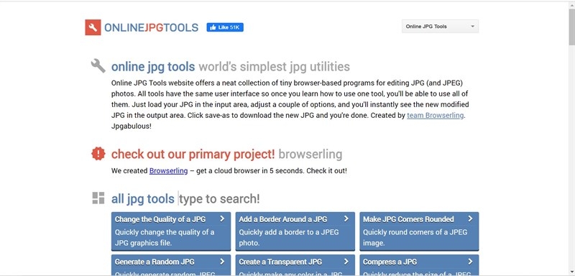Click arrow on Create a Transparent JPG card
Image resolution: width=575 pixels, height=276 pixels.
(x=346, y=262)
